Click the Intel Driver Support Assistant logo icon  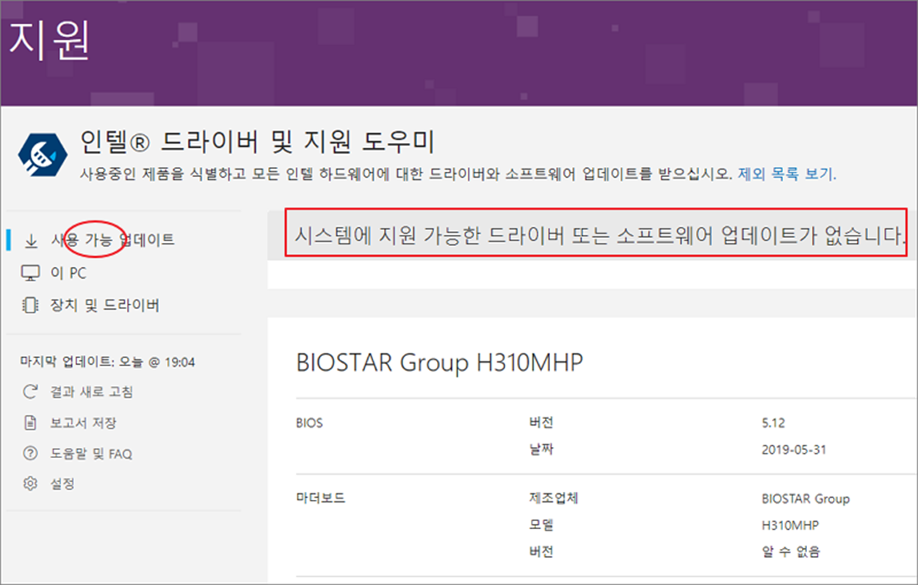pos(43,156)
